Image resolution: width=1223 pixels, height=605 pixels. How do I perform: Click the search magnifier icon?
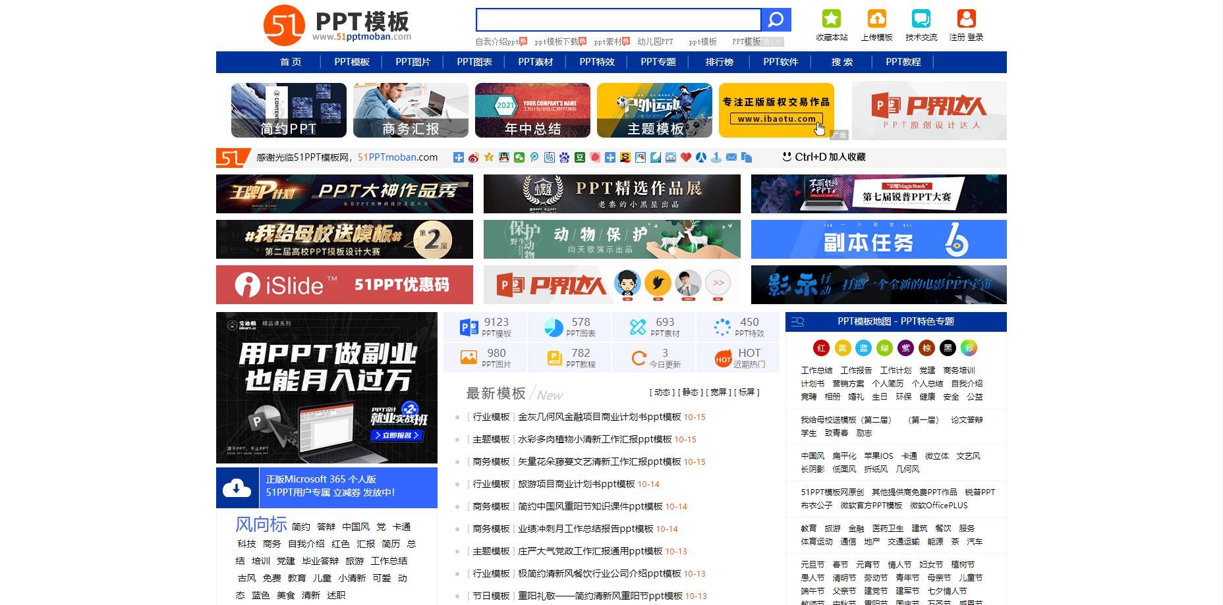tap(776, 18)
